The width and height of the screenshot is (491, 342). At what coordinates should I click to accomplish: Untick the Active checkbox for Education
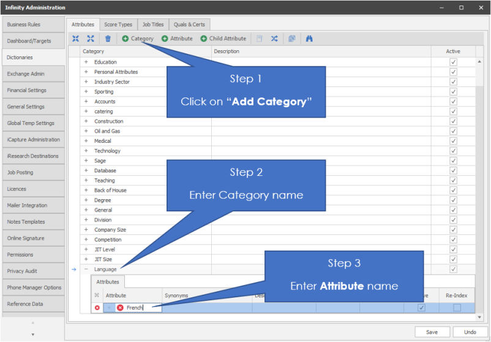click(453, 62)
